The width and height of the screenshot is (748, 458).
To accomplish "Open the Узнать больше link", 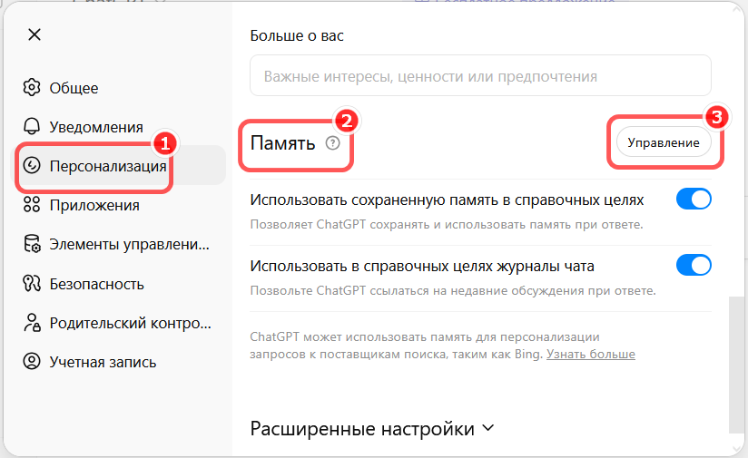I will tap(590, 354).
